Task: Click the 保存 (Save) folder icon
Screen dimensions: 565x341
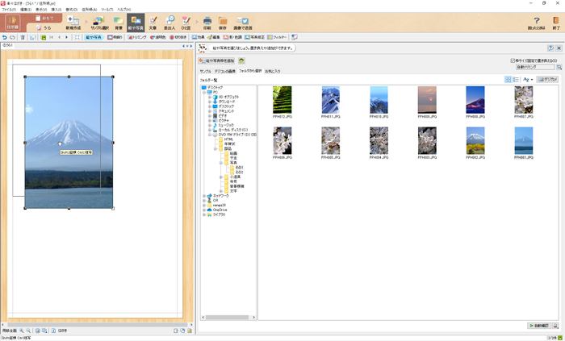Action: point(223,23)
